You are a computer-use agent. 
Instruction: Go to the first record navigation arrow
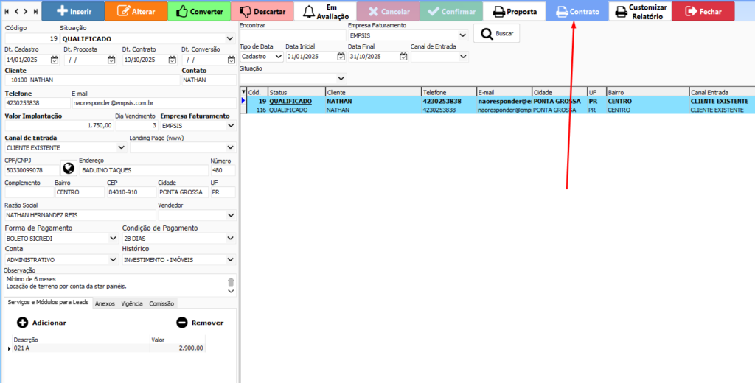(8, 11)
